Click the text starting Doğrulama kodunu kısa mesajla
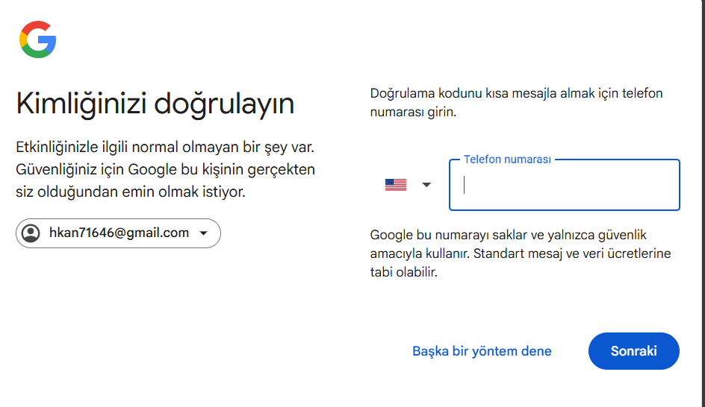The image size is (705, 407). coord(516,102)
